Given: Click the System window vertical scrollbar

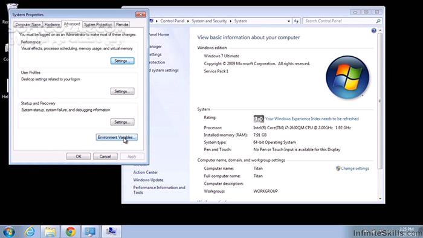Looking at the screenshot, I should click(380, 101).
